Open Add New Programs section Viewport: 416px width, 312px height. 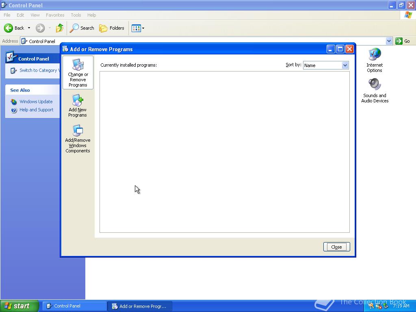[78, 106]
